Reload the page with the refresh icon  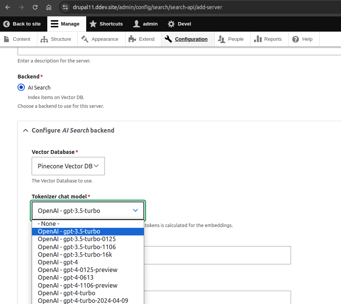35,7
